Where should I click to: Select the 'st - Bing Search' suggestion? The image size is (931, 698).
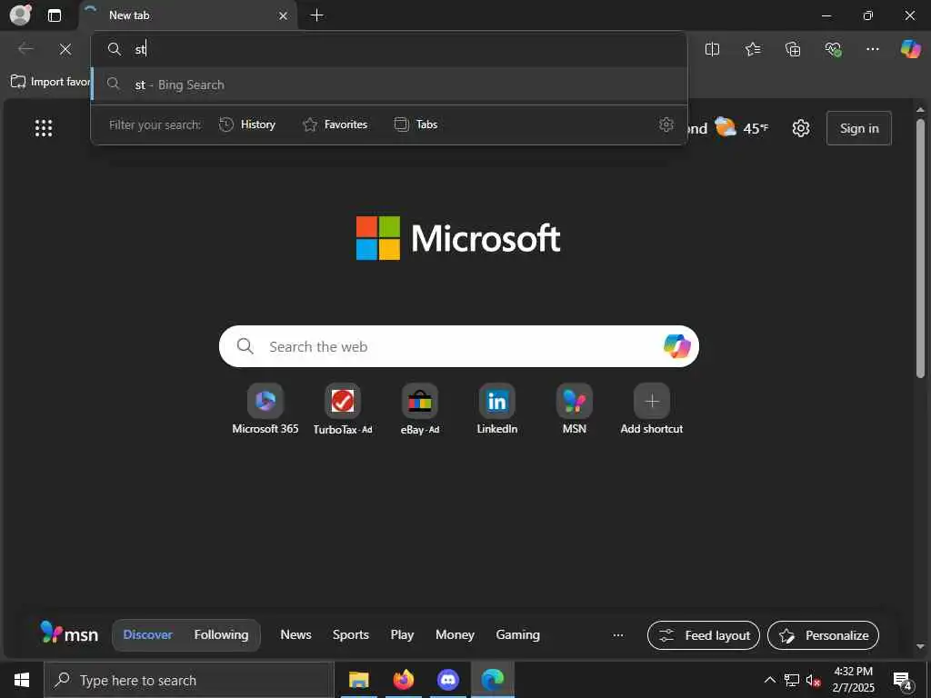coord(389,85)
